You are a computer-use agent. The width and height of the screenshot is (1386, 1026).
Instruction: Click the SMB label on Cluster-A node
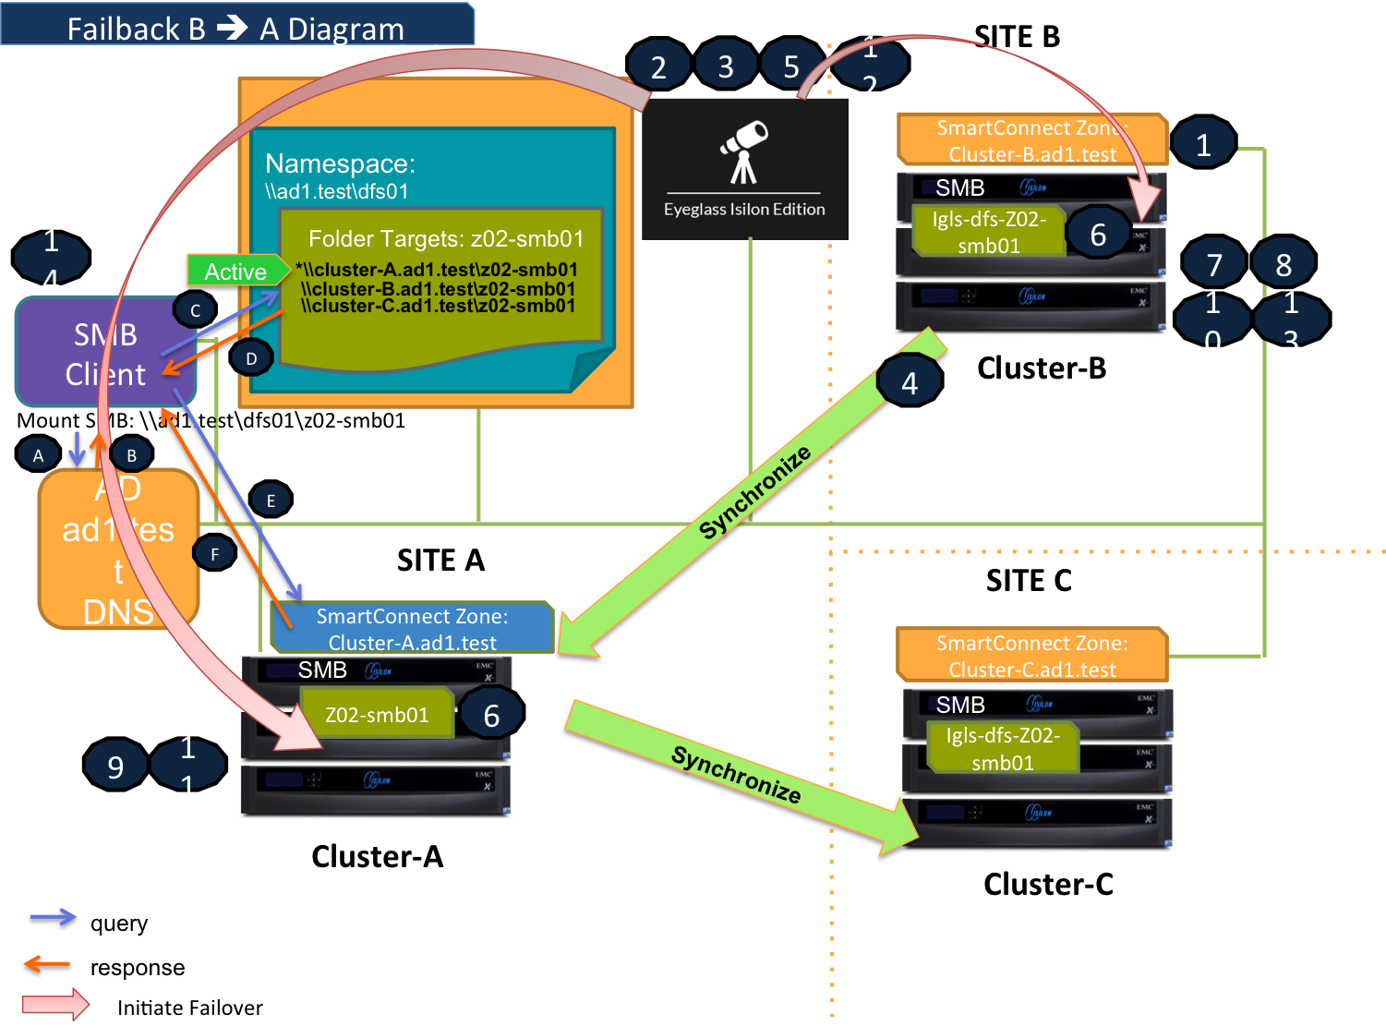(x=322, y=670)
